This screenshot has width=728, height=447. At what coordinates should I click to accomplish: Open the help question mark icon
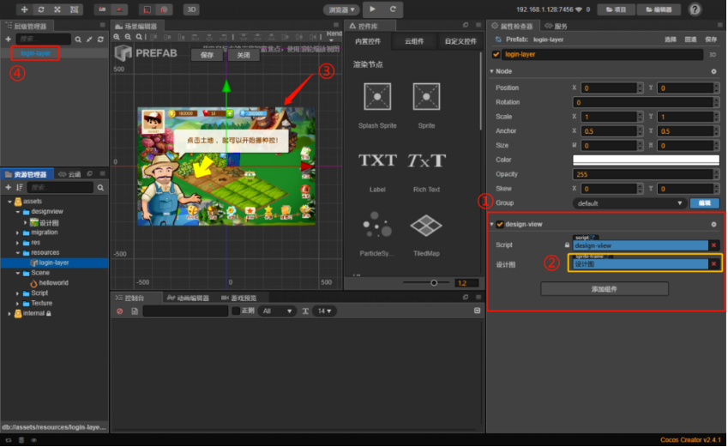695,9
